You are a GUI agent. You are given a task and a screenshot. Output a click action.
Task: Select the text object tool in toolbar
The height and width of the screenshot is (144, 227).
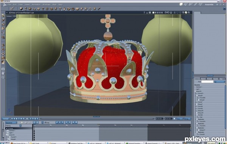click(43, 9)
